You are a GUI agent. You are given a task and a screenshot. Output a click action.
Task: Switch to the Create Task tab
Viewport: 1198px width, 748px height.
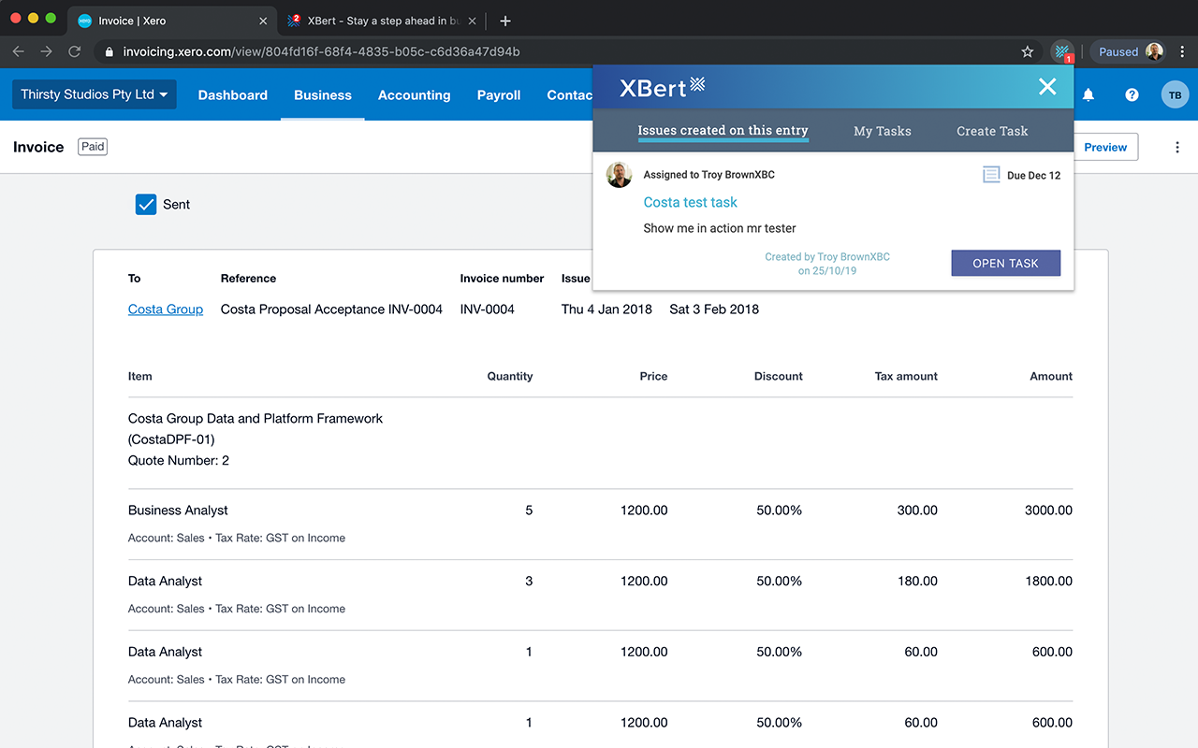click(x=992, y=131)
